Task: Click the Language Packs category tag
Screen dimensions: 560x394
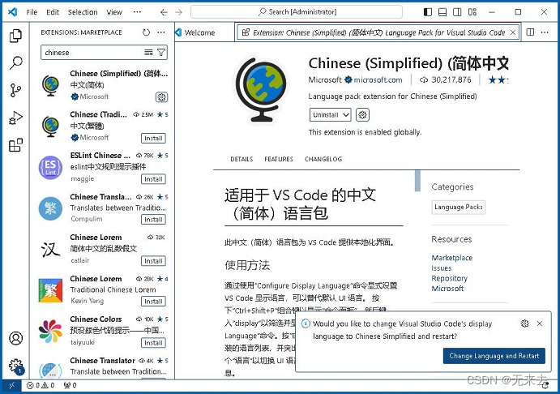Action: [459, 208]
